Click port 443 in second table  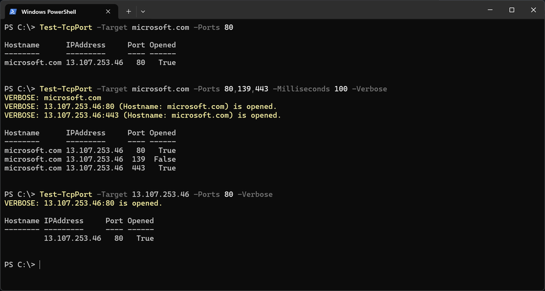point(138,168)
